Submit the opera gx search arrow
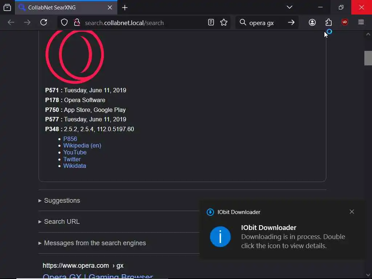The image size is (372, 279). pyautogui.click(x=291, y=23)
